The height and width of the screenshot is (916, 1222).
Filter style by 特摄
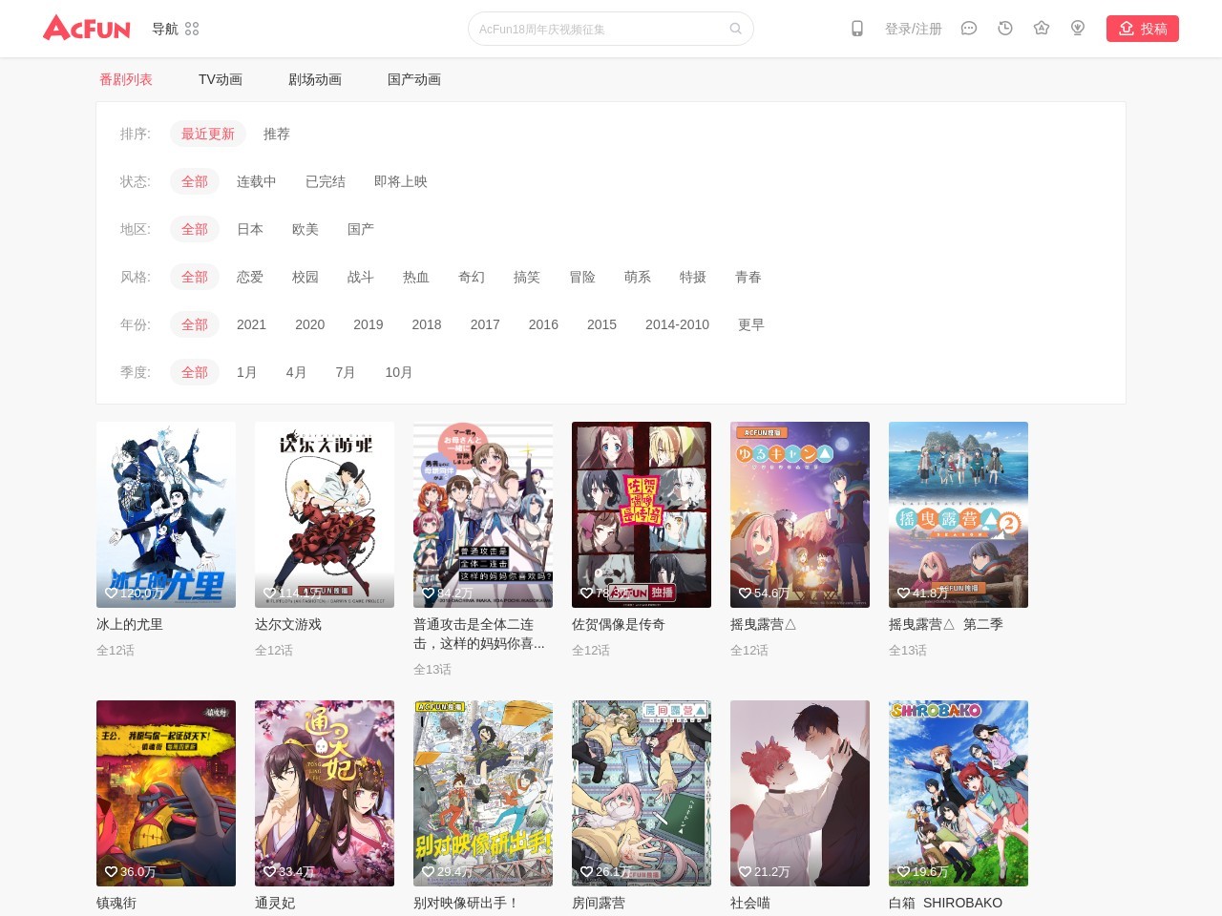[693, 277]
